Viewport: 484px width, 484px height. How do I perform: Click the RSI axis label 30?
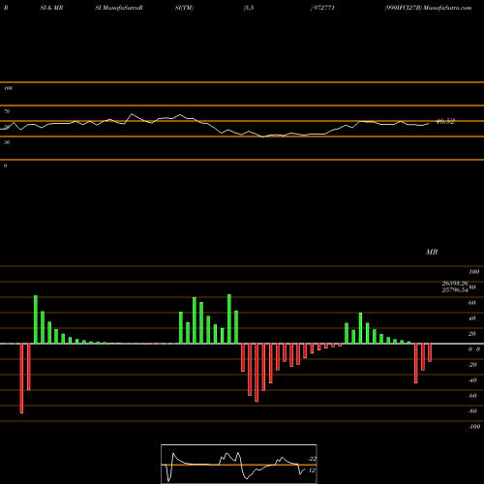click(x=7, y=142)
